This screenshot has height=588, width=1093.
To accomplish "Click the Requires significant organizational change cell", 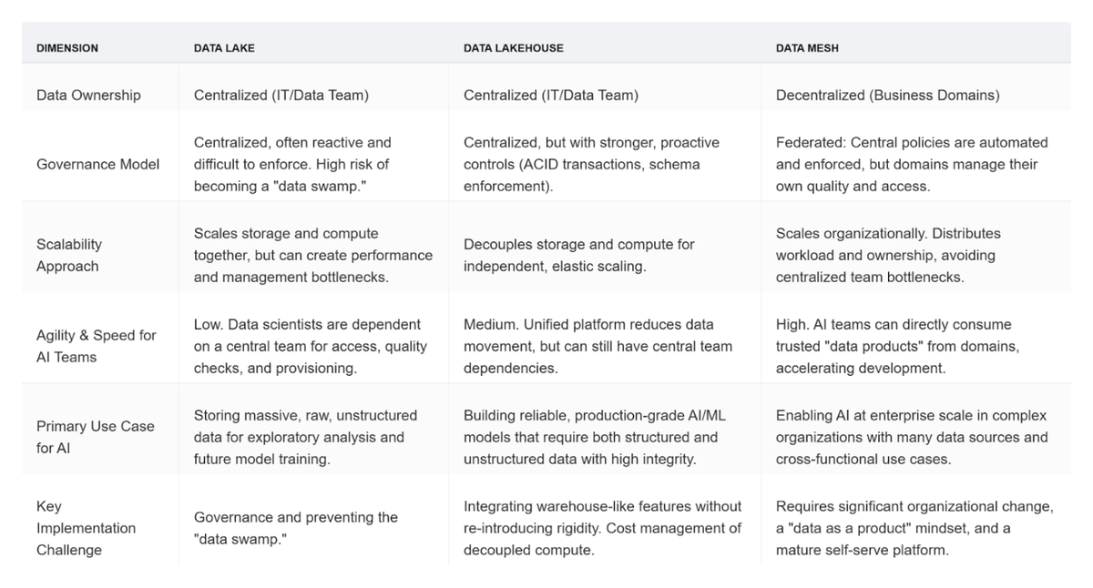I will tap(914, 528).
